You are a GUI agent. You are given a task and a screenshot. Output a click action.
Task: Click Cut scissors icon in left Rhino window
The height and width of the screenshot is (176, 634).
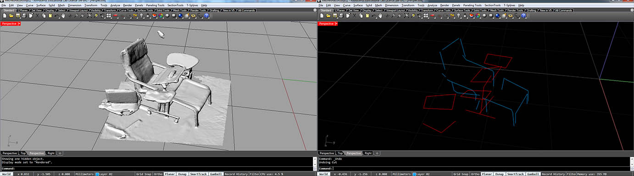click(37, 16)
